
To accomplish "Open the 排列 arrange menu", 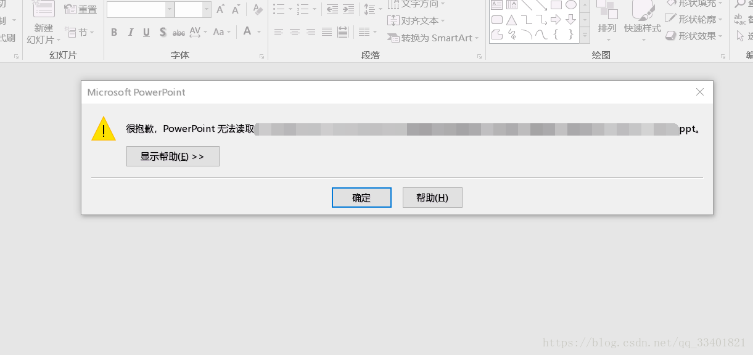I will [607, 22].
